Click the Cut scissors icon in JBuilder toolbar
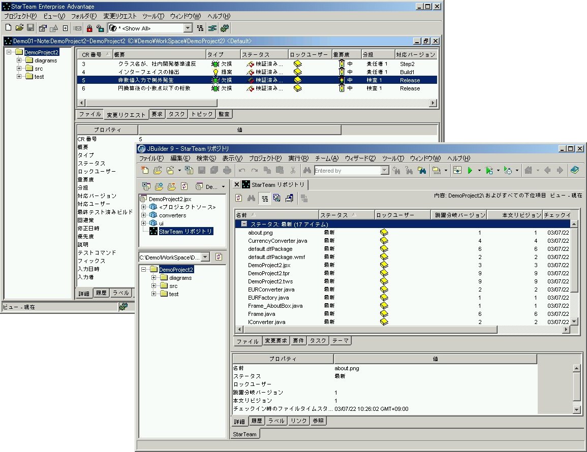Screen dimensions: 587x452 click(293, 170)
